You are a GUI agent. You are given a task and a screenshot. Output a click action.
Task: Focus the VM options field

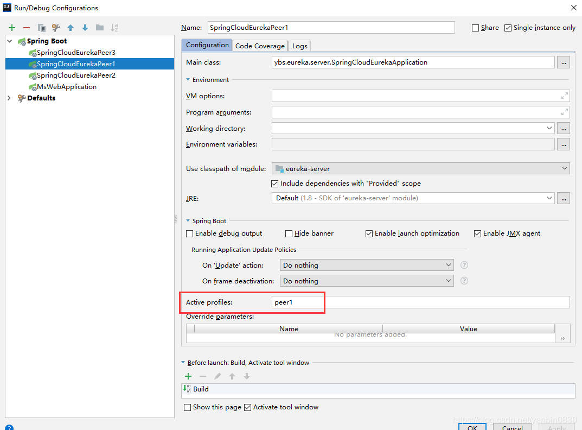pyautogui.click(x=420, y=96)
